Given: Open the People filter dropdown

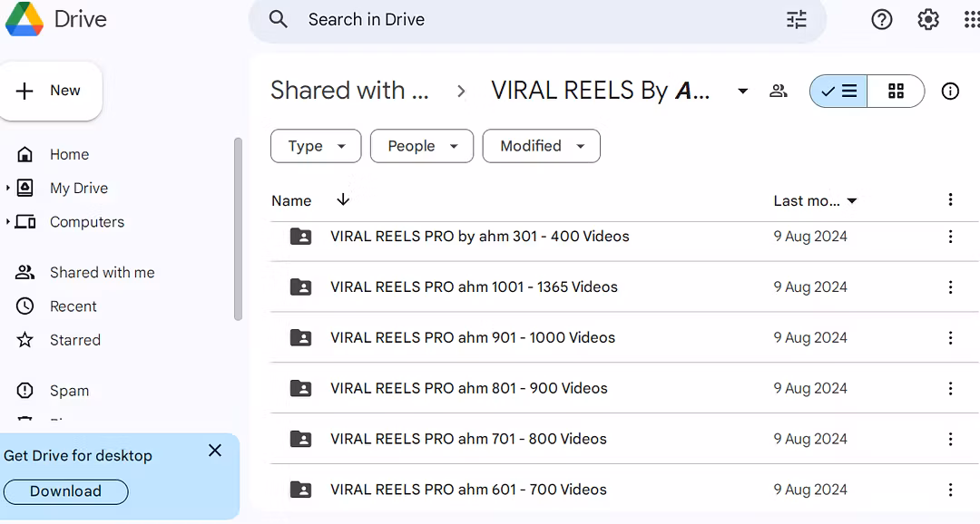Looking at the screenshot, I should (421, 146).
